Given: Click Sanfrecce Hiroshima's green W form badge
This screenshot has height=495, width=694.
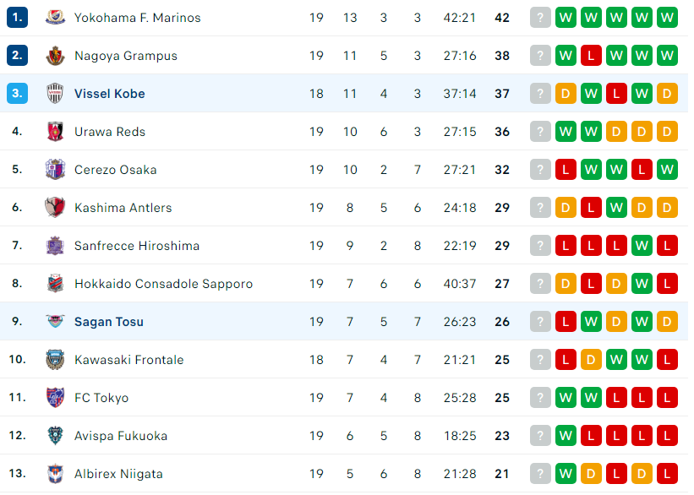Looking at the screenshot, I should (642, 246).
